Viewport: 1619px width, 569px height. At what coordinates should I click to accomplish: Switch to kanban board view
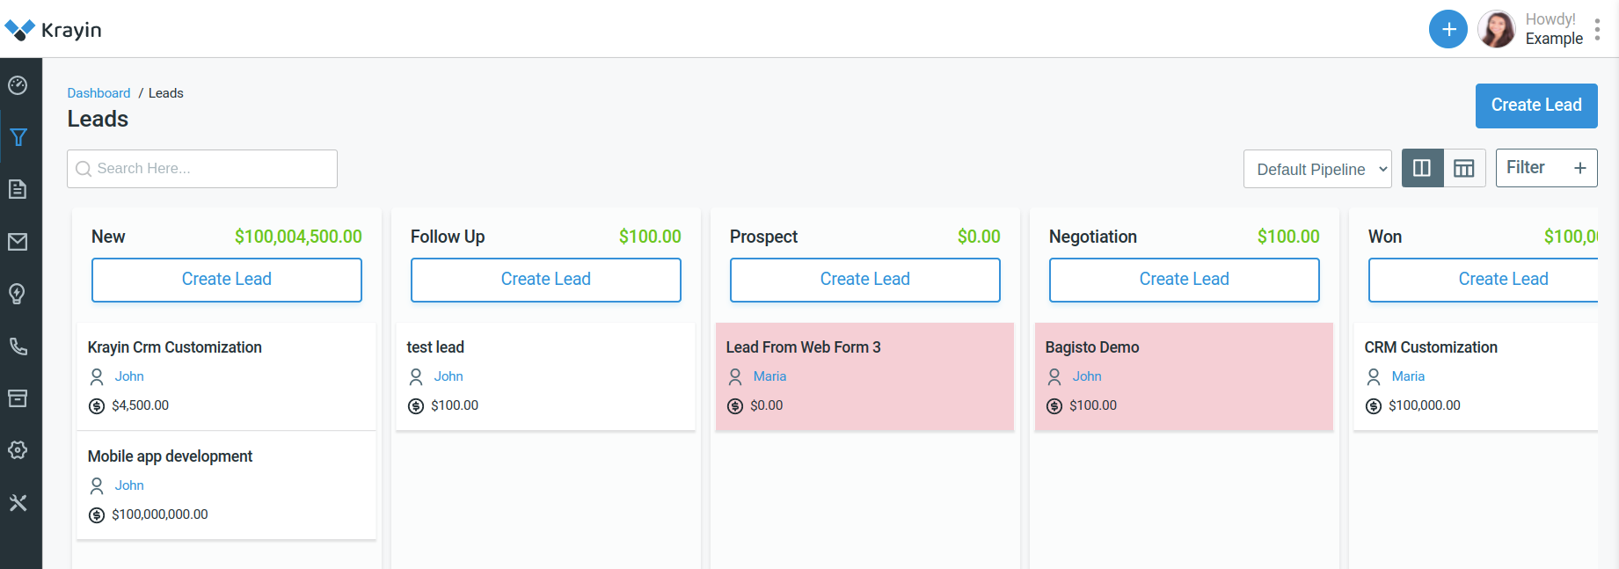coord(1422,168)
